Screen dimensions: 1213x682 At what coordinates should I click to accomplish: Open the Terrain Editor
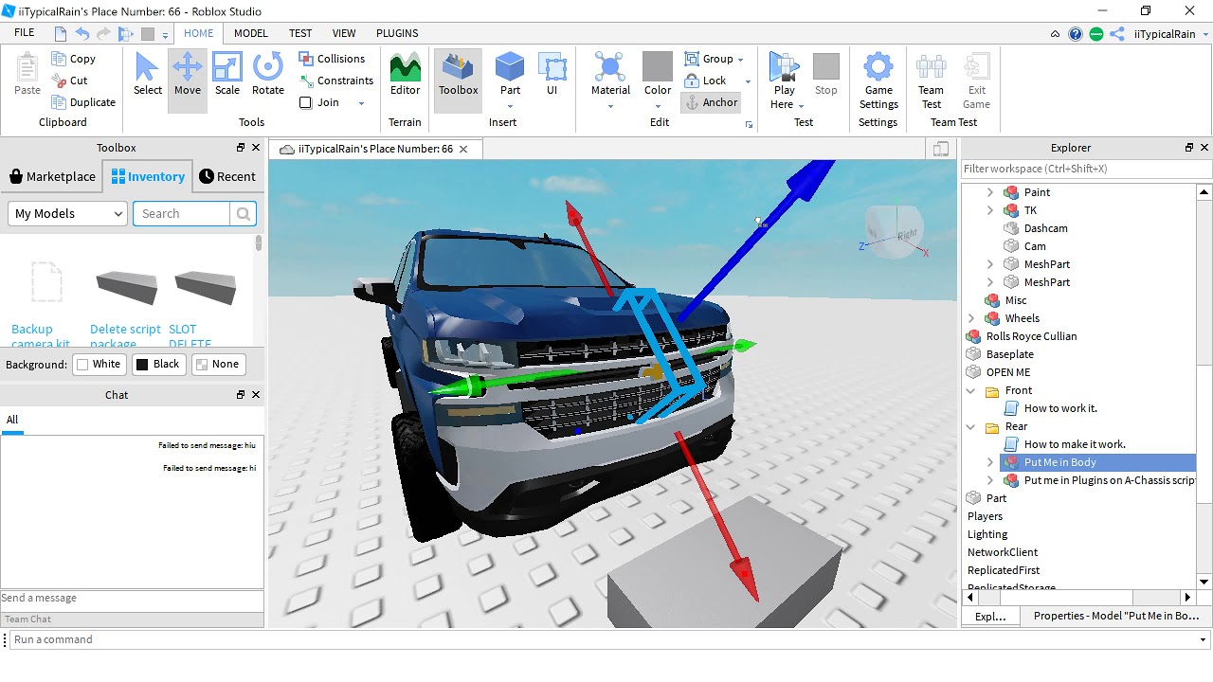[405, 76]
